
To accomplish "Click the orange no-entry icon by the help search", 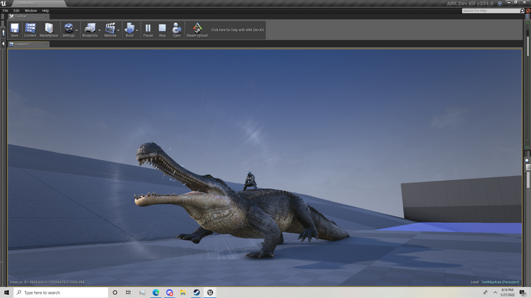I will (528, 11).
